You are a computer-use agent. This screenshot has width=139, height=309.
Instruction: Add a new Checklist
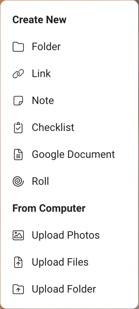tap(53, 127)
